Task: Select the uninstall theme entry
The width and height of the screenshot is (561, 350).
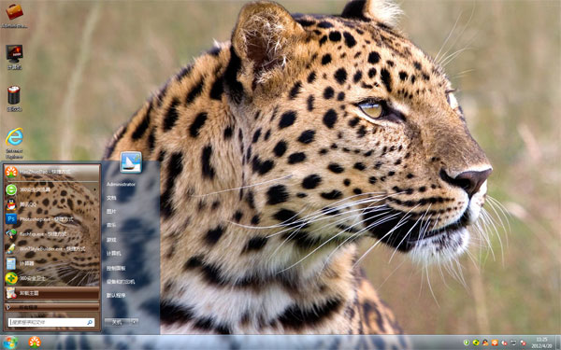Action: [x=51, y=293]
